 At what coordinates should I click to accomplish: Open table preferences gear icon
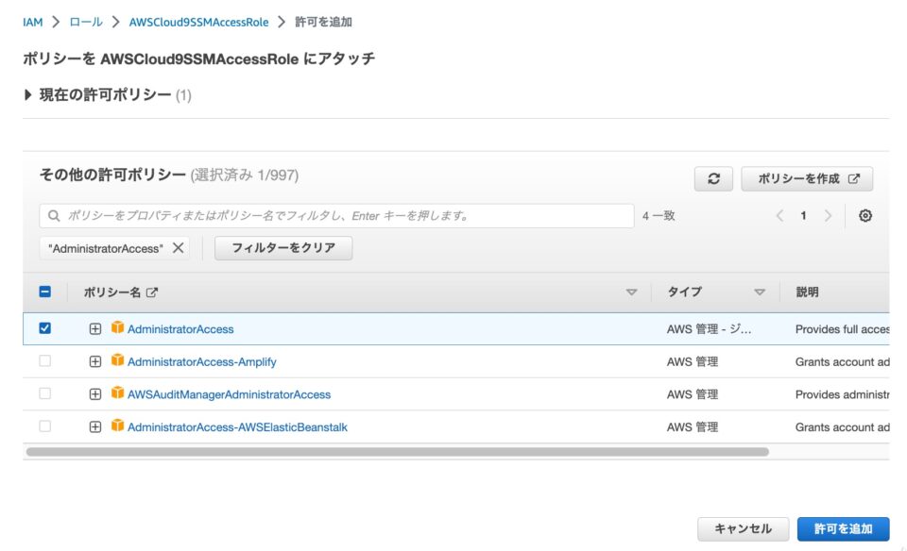pos(864,216)
